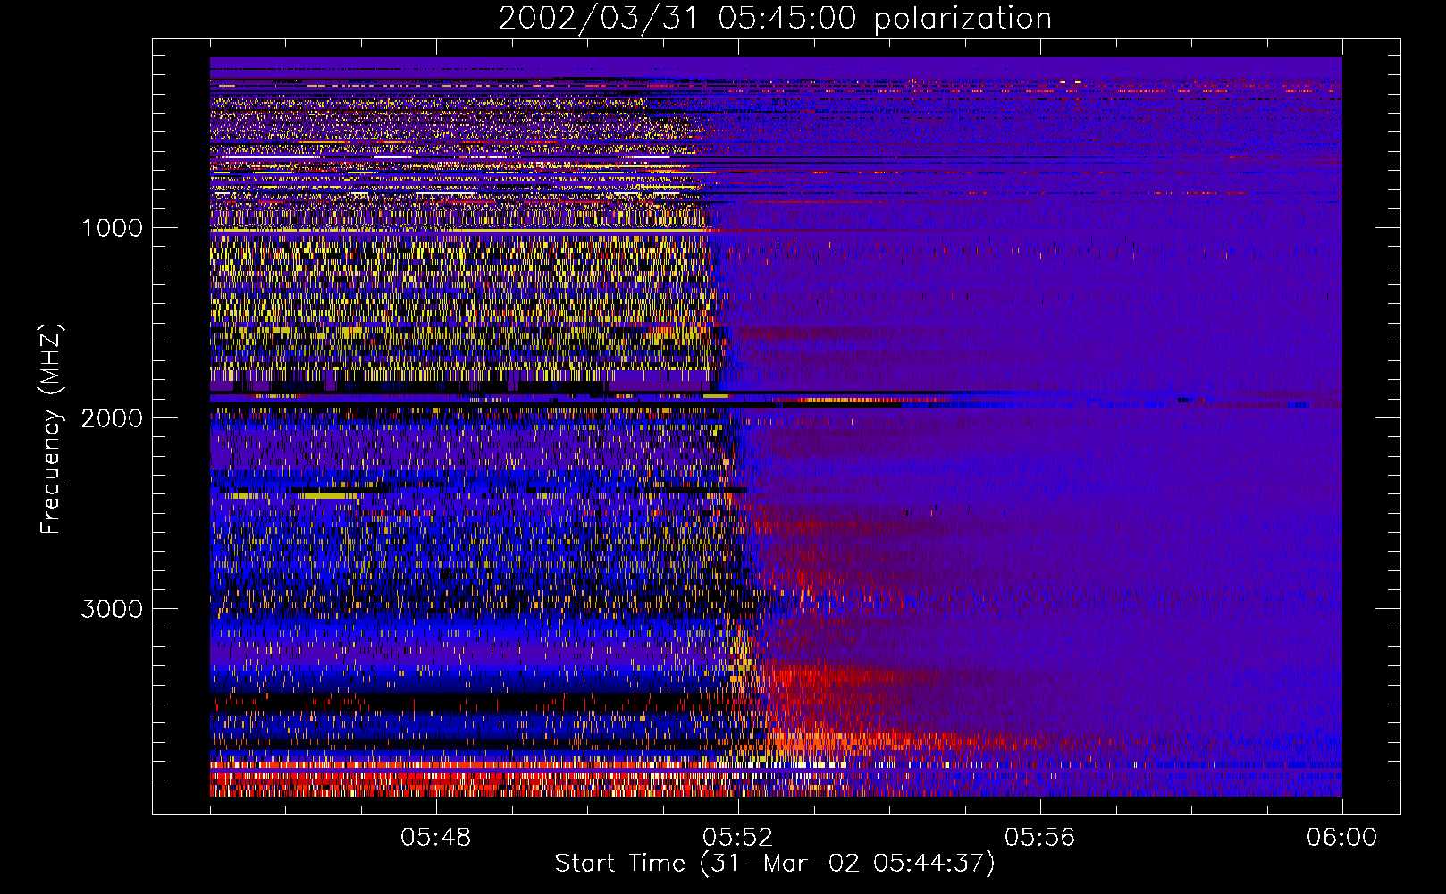Click the 05:52 time tick label
This screenshot has height=894, width=1446.
tap(738, 838)
